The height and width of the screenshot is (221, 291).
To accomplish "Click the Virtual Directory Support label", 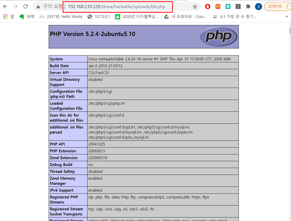I will [65, 82].
